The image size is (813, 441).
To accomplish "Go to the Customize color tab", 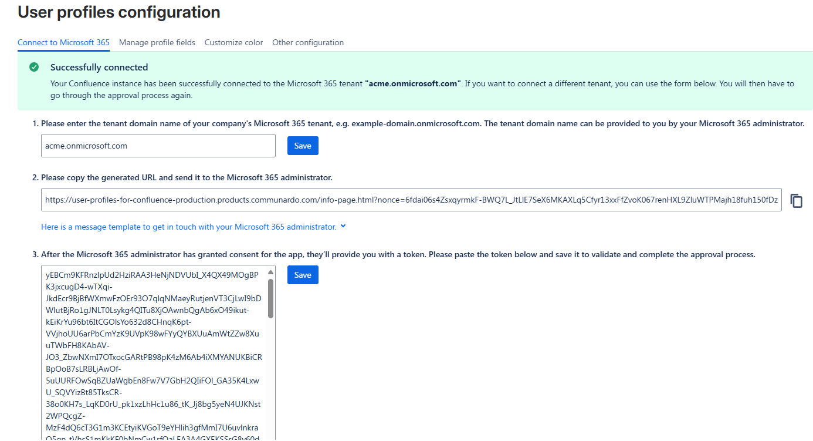I will tap(233, 42).
